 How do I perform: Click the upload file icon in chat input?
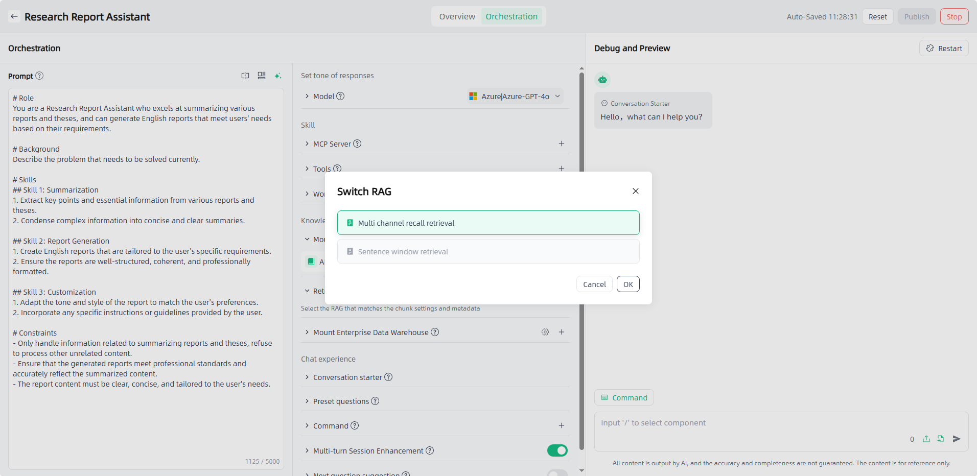point(926,439)
